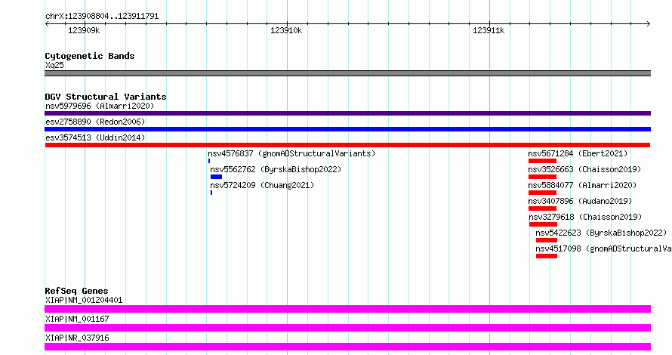
Task: Click the nsv3279618 (Chaisson2019) text label
Action: click(x=585, y=217)
